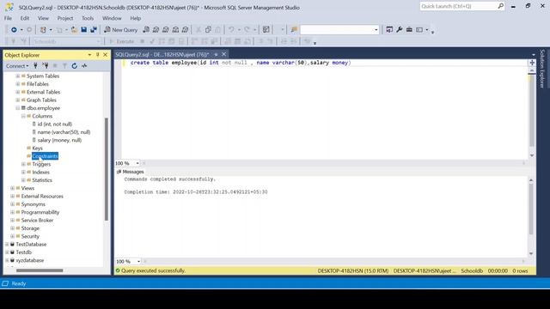Select the Programmability node
Image resolution: width=550 pixels, height=309 pixels.
click(40, 212)
